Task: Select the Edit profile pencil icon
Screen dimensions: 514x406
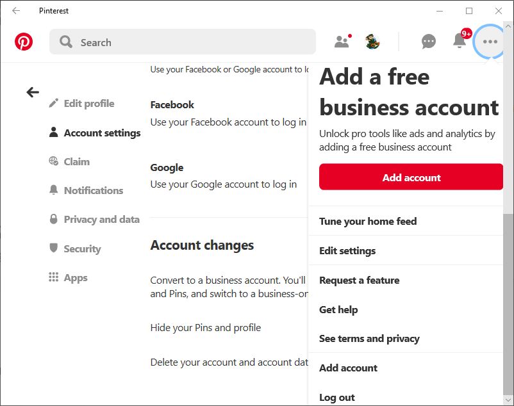Action: 53,103
